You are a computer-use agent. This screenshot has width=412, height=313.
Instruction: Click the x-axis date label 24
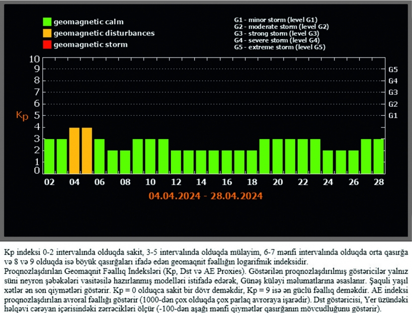click(328, 182)
